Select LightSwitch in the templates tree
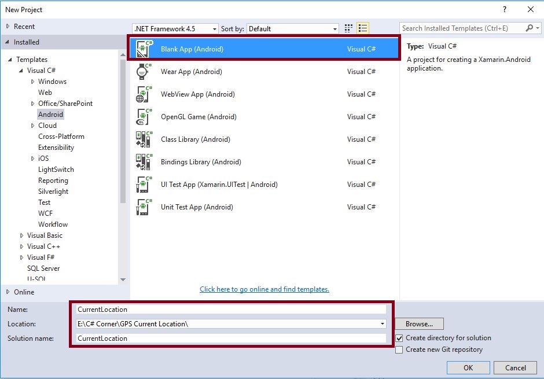Image resolution: width=544 pixels, height=379 pixels. click(x=56, y=169)
